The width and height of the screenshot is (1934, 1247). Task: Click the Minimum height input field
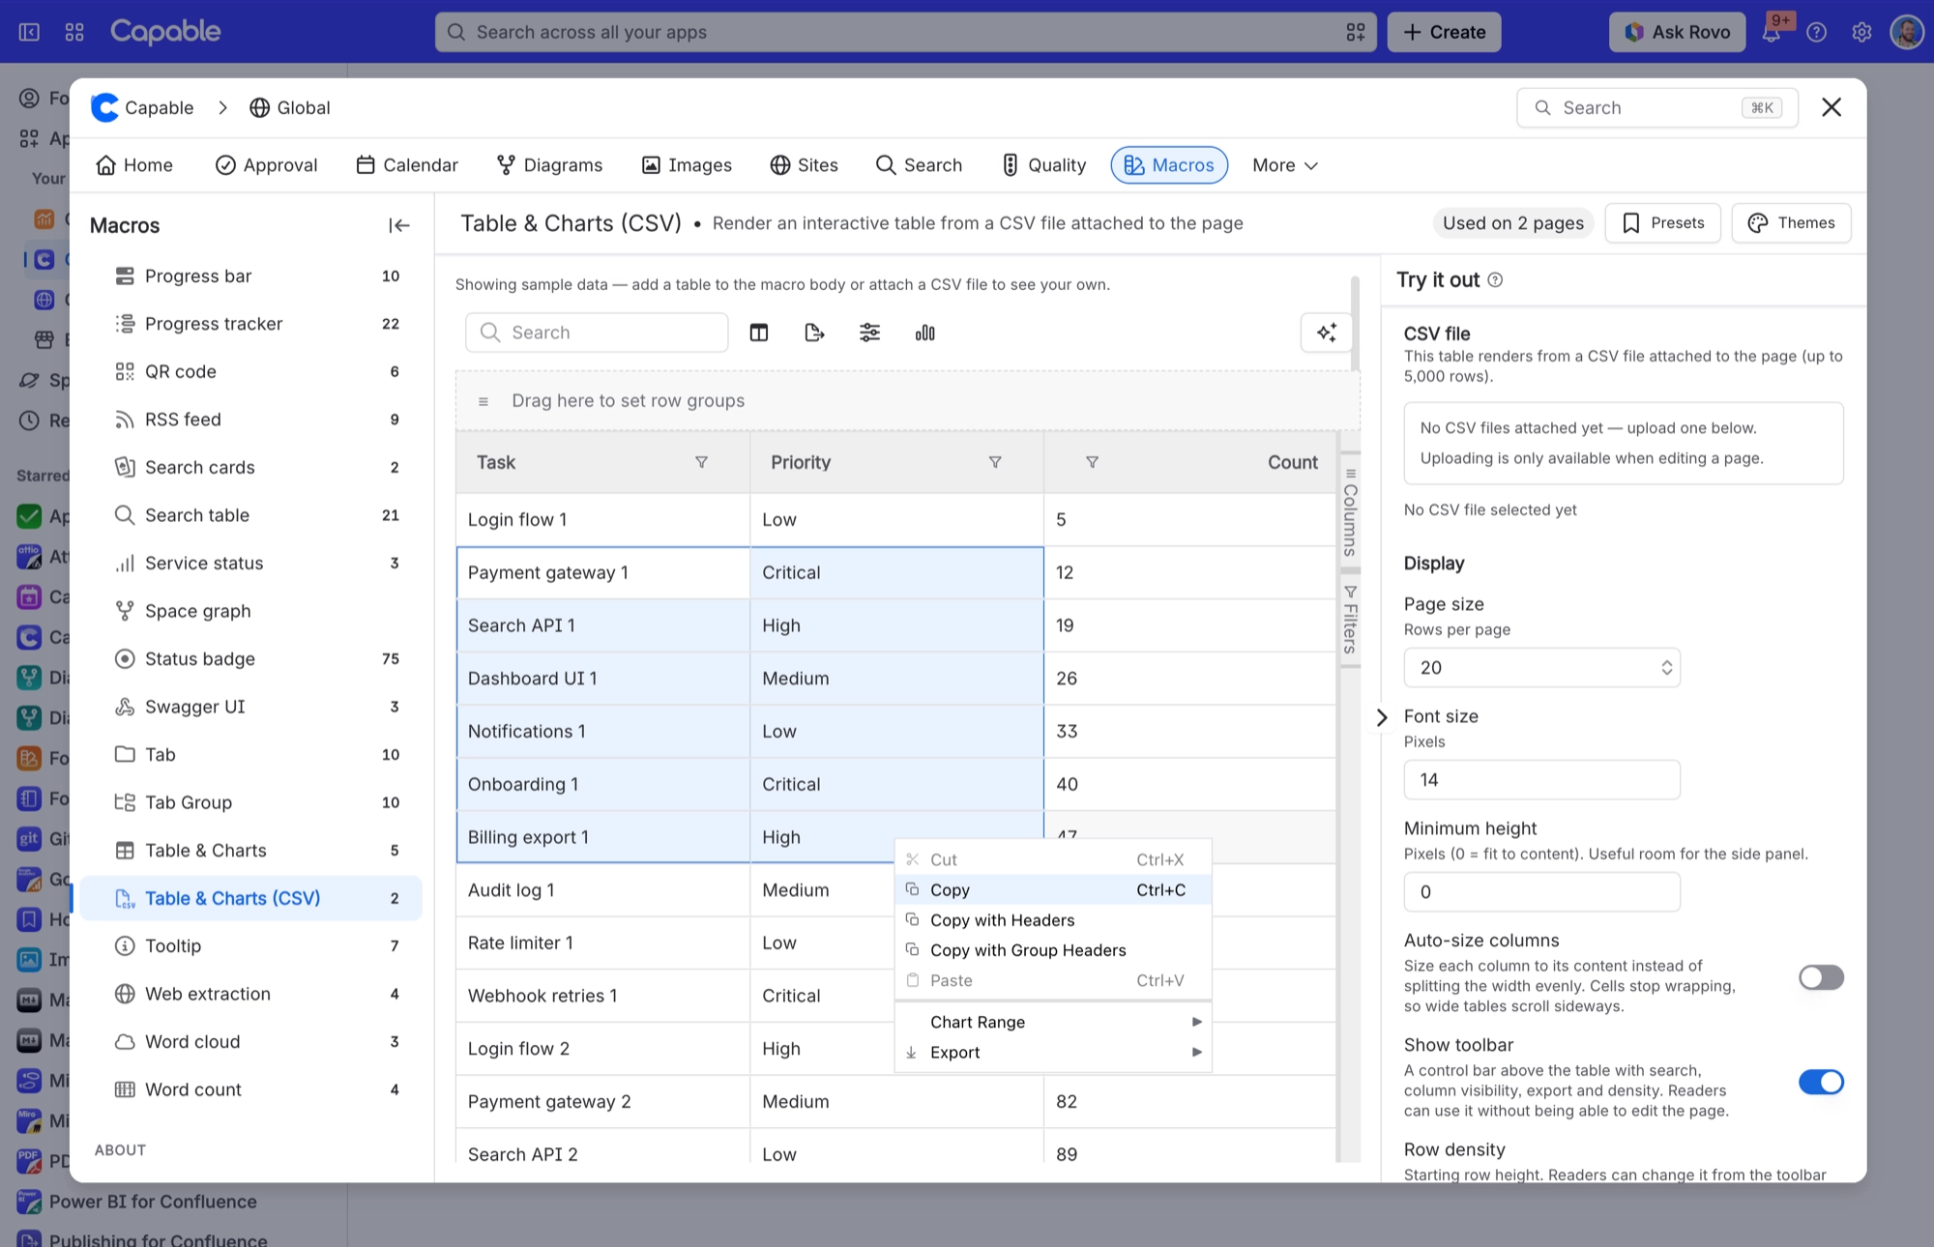pos(1541,892)
